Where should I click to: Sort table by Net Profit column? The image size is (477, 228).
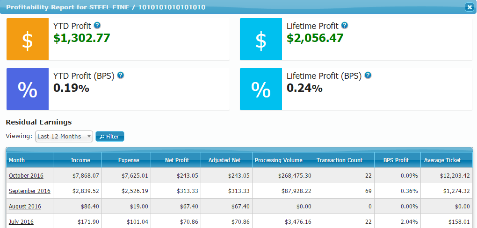click(177, 160)
